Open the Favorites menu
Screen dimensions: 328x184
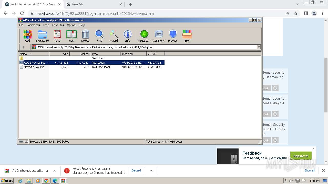tap(58, 25)
